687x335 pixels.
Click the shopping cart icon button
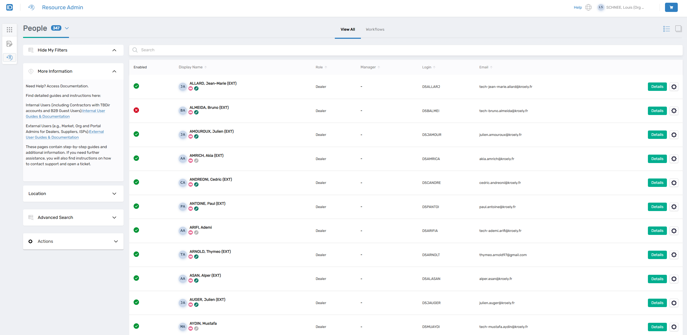671,7
